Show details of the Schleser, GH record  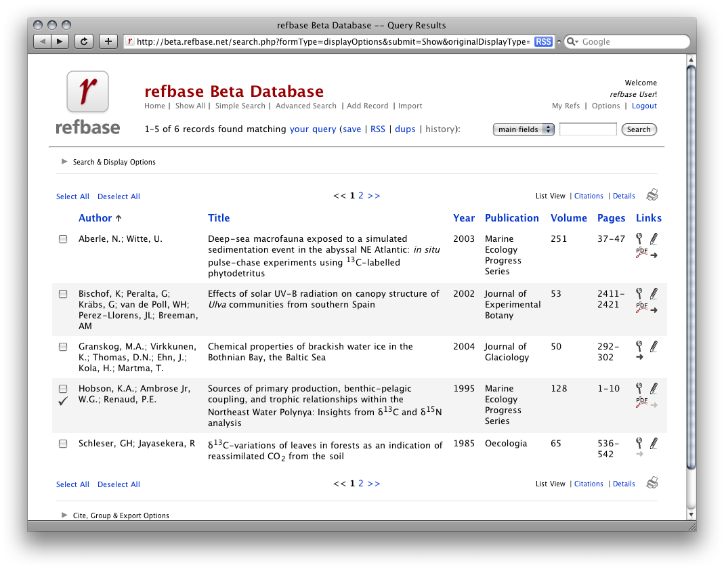tap(639, 443)
